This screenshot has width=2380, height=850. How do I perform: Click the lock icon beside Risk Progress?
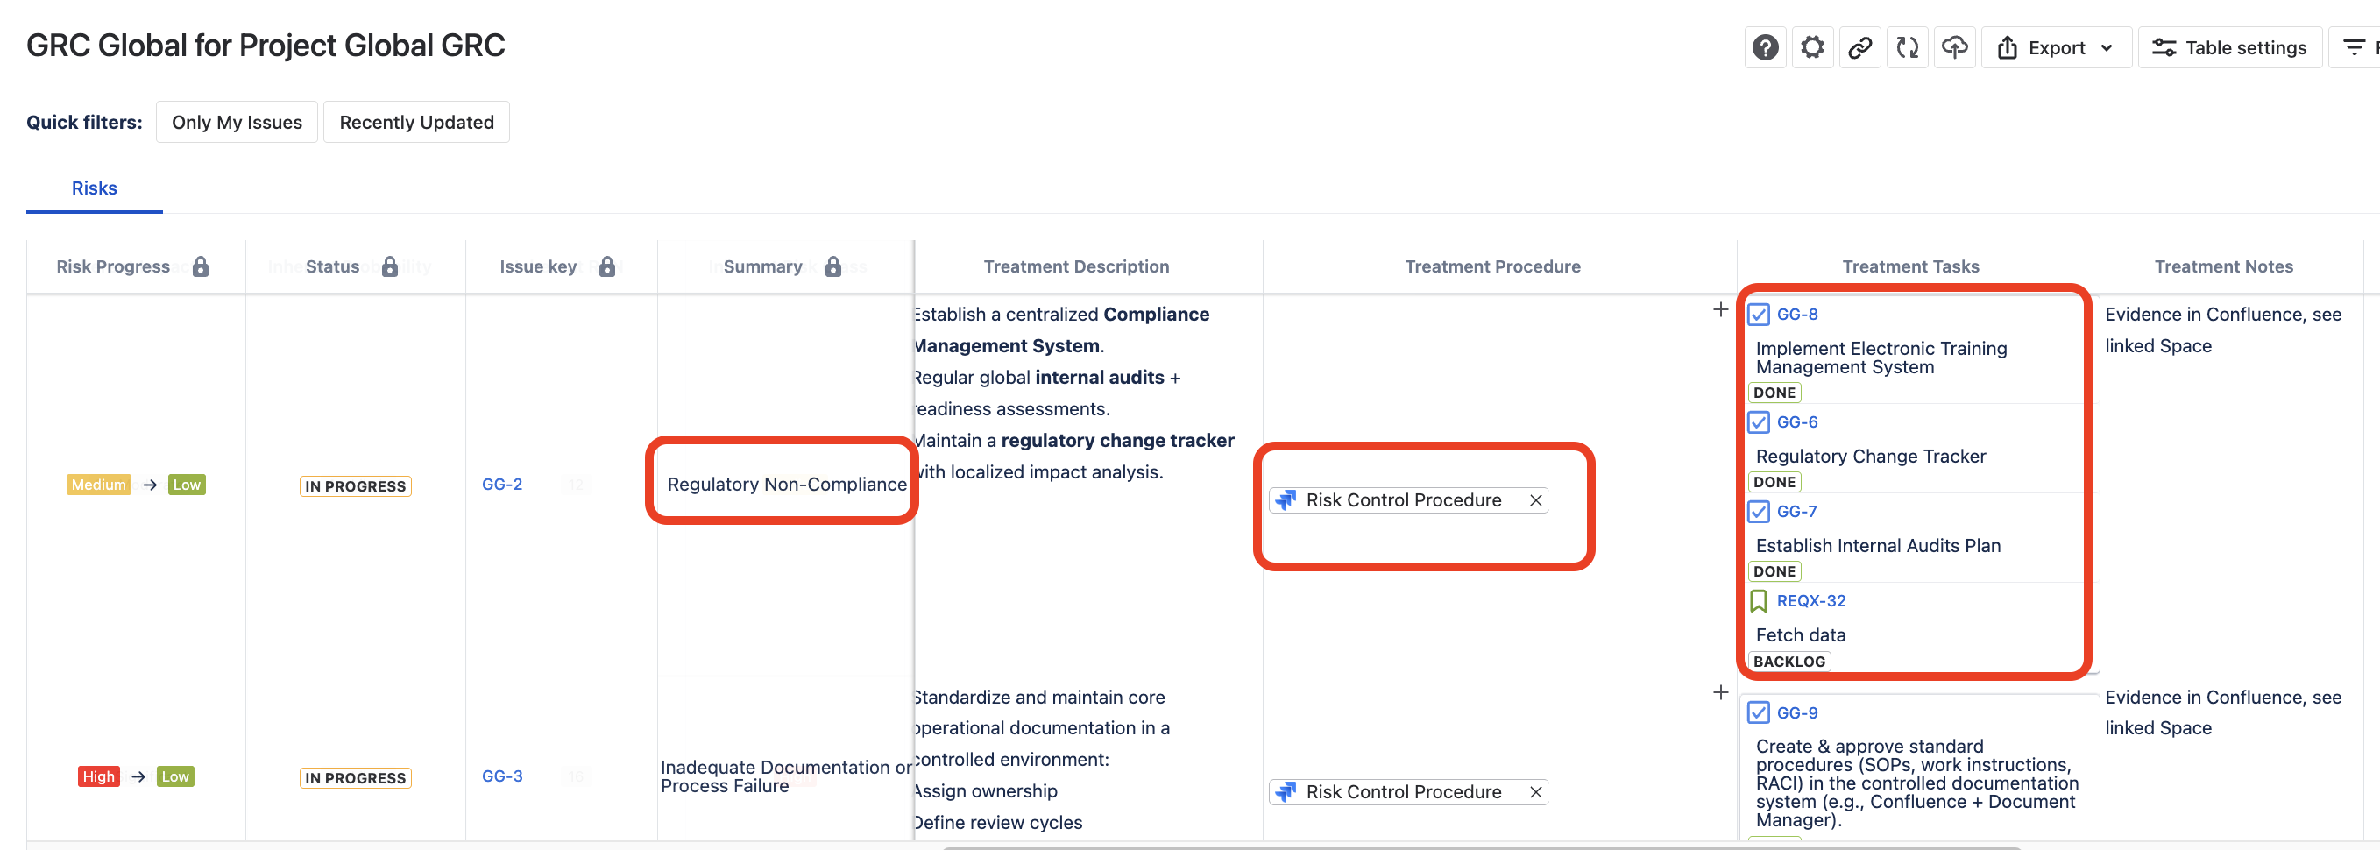[201, 267]
